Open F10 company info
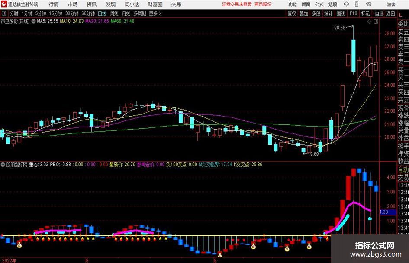The image size is (409, 263). pos(354,13)
